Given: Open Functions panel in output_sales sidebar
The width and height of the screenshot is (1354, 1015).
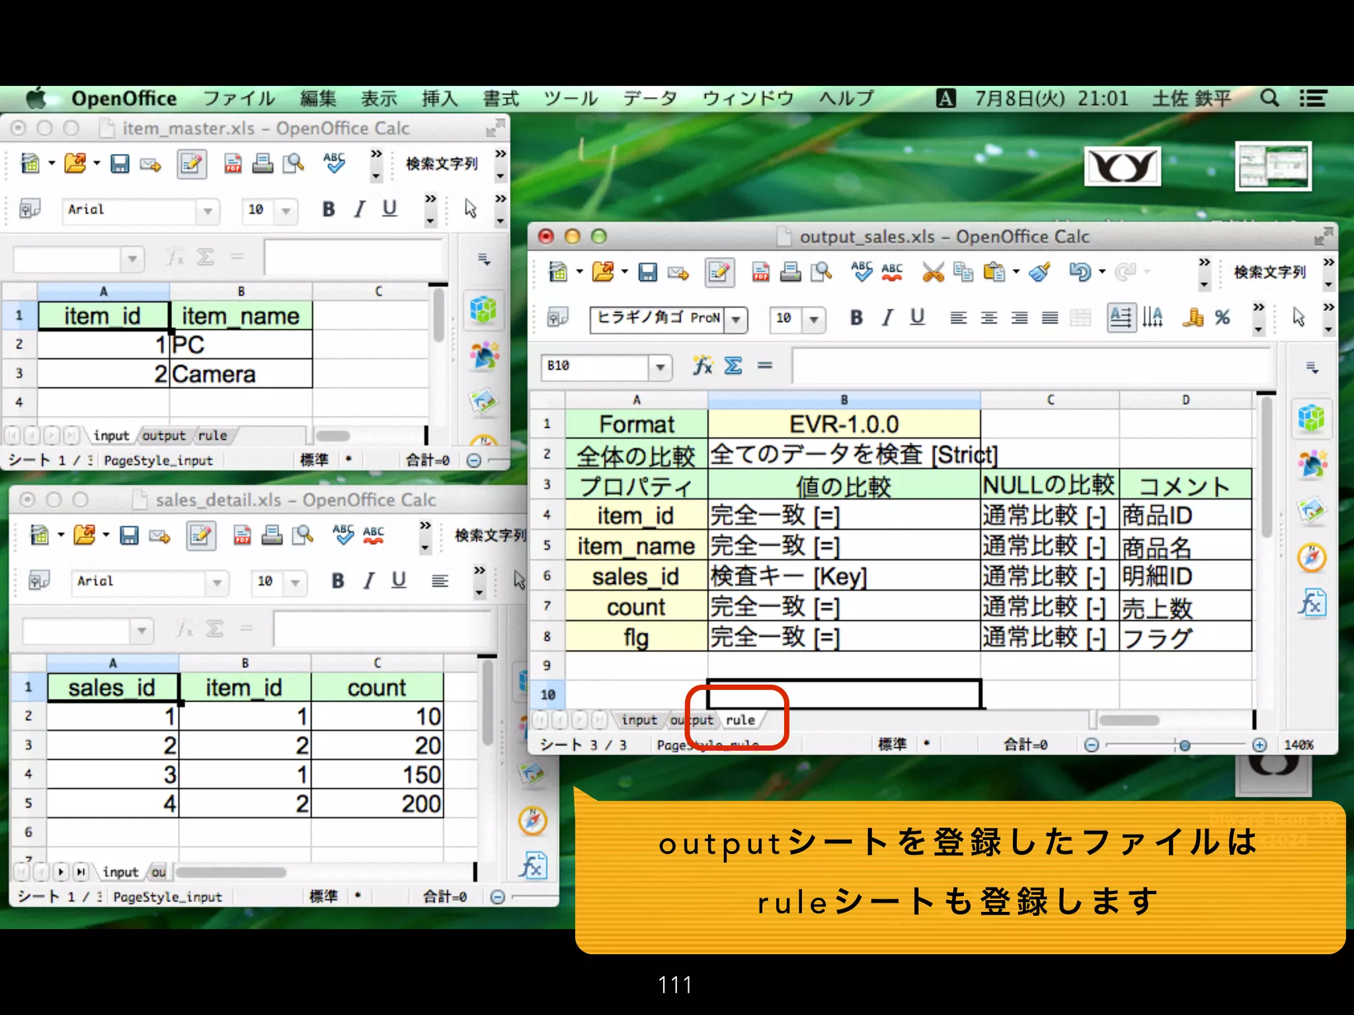Looking at the screenshot, I should pos(1312,603).
